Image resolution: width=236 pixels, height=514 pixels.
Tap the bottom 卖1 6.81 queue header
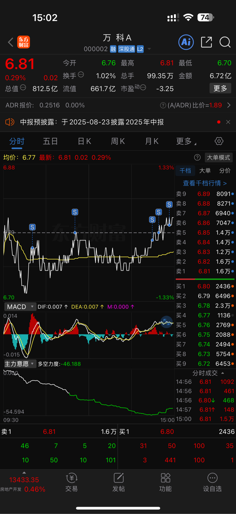[59, 432]
